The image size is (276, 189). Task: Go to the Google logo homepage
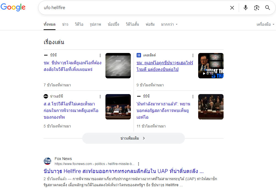(13, 7)
